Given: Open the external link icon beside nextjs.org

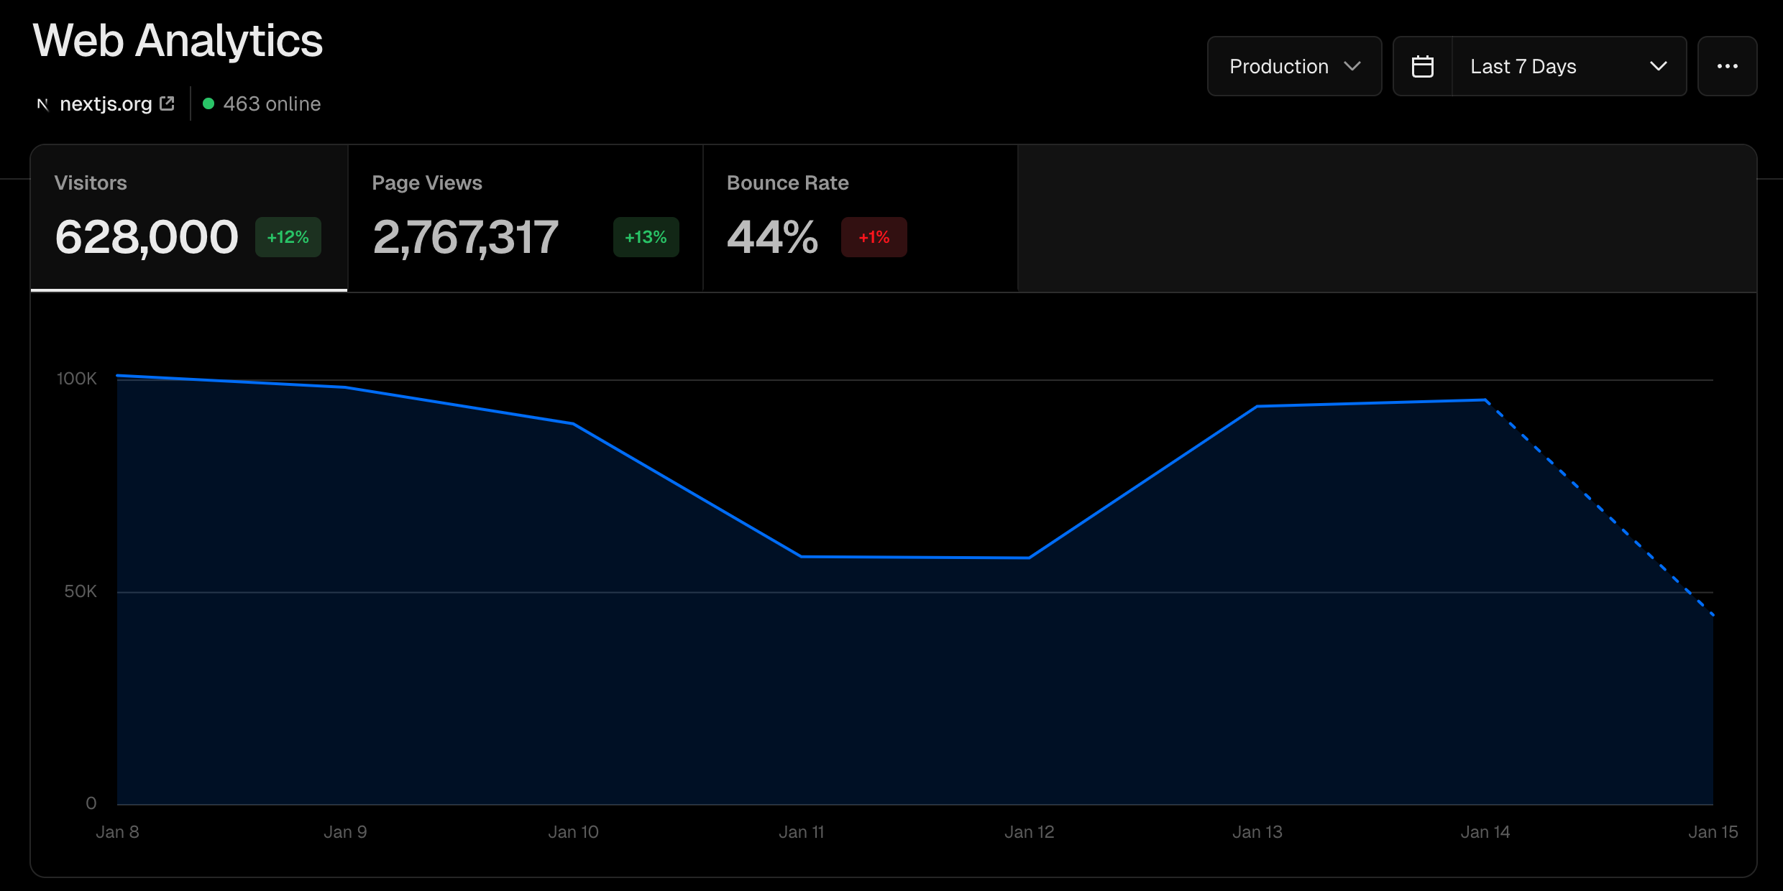Looking at the screenshot, I should tap(167, 103).
